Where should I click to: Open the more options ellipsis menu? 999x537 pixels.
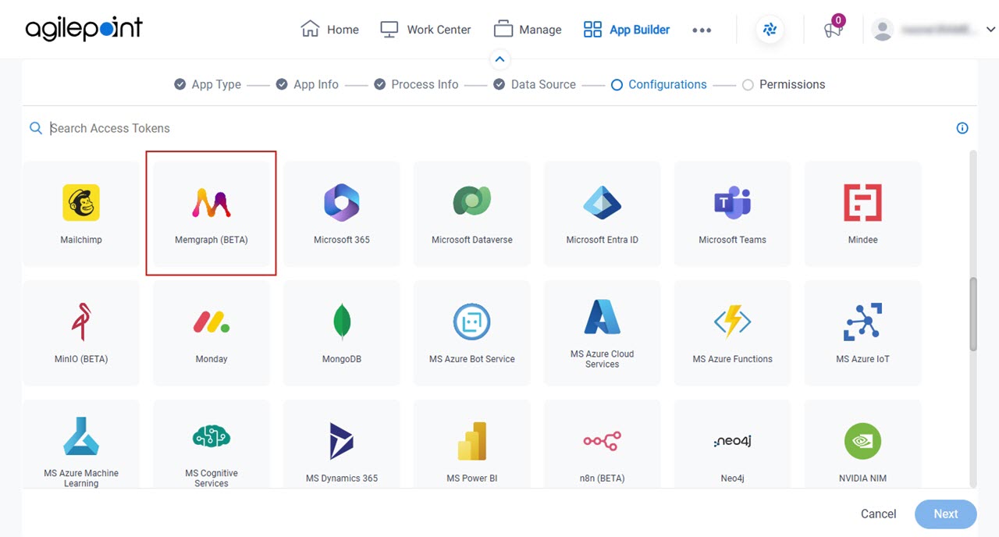click(x=702, y=30)
